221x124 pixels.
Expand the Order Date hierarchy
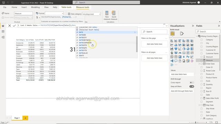click(199, 64)
